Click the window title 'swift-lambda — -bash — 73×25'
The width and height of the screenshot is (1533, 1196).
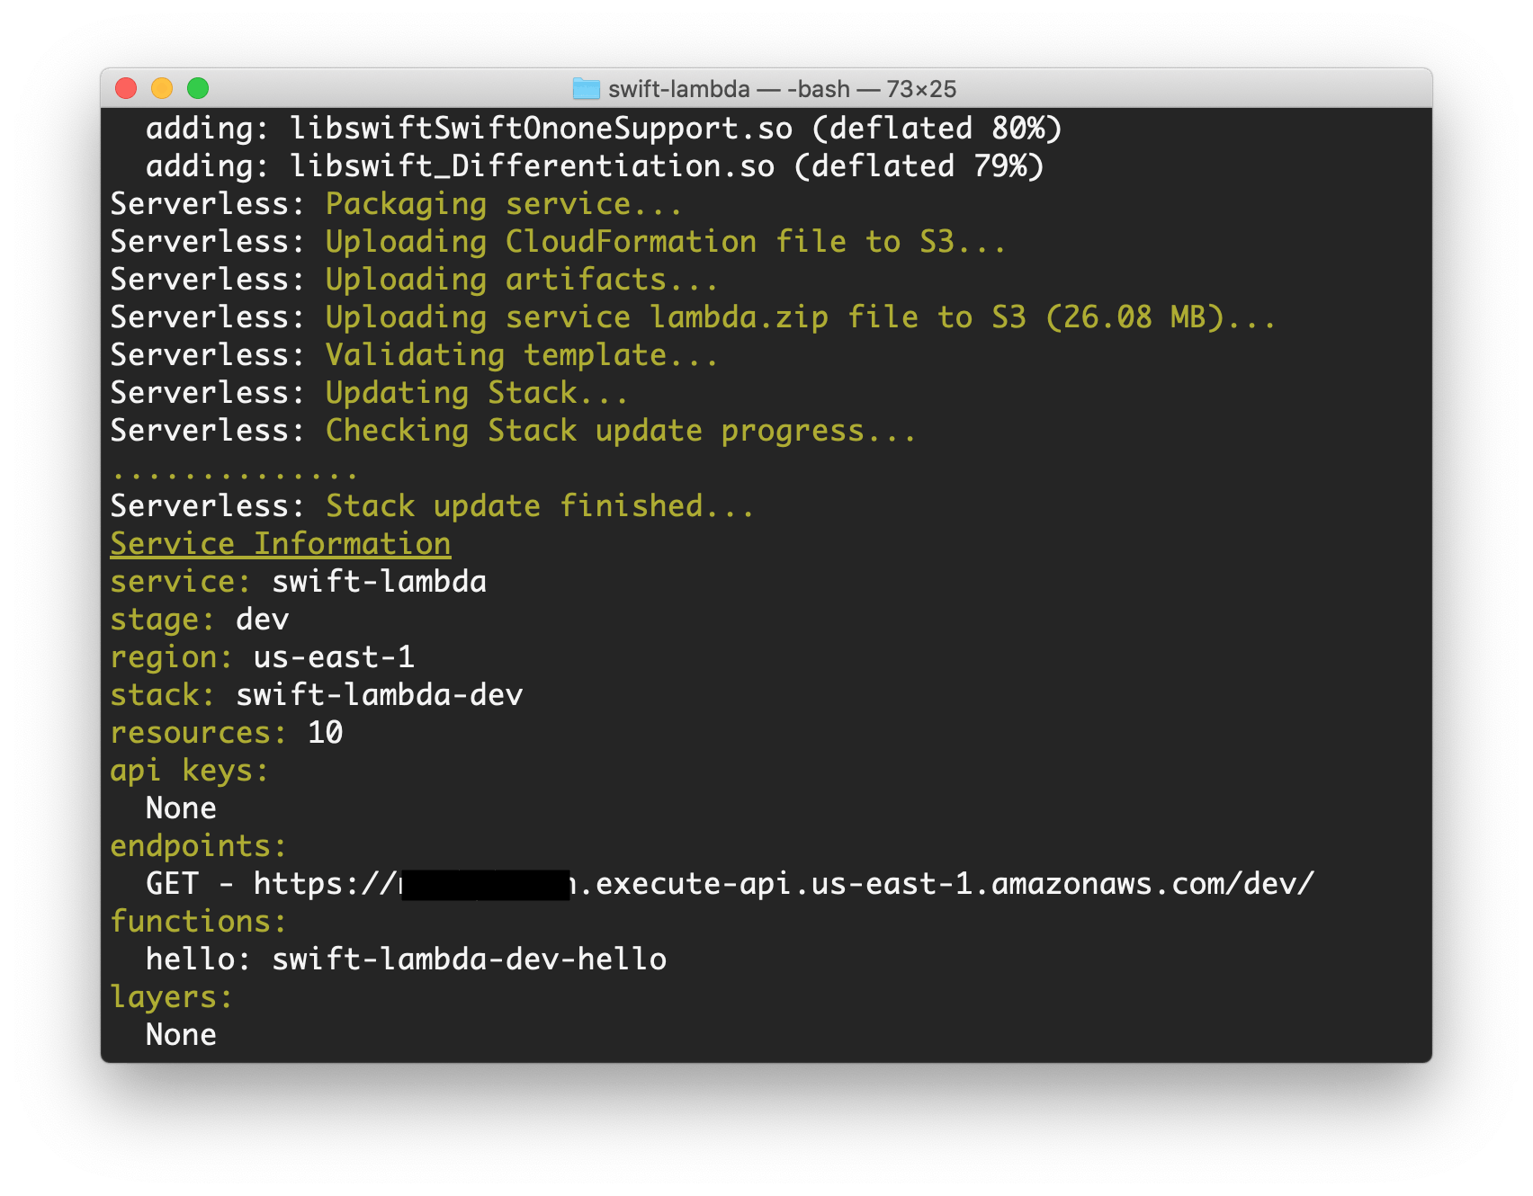(782, 89)
